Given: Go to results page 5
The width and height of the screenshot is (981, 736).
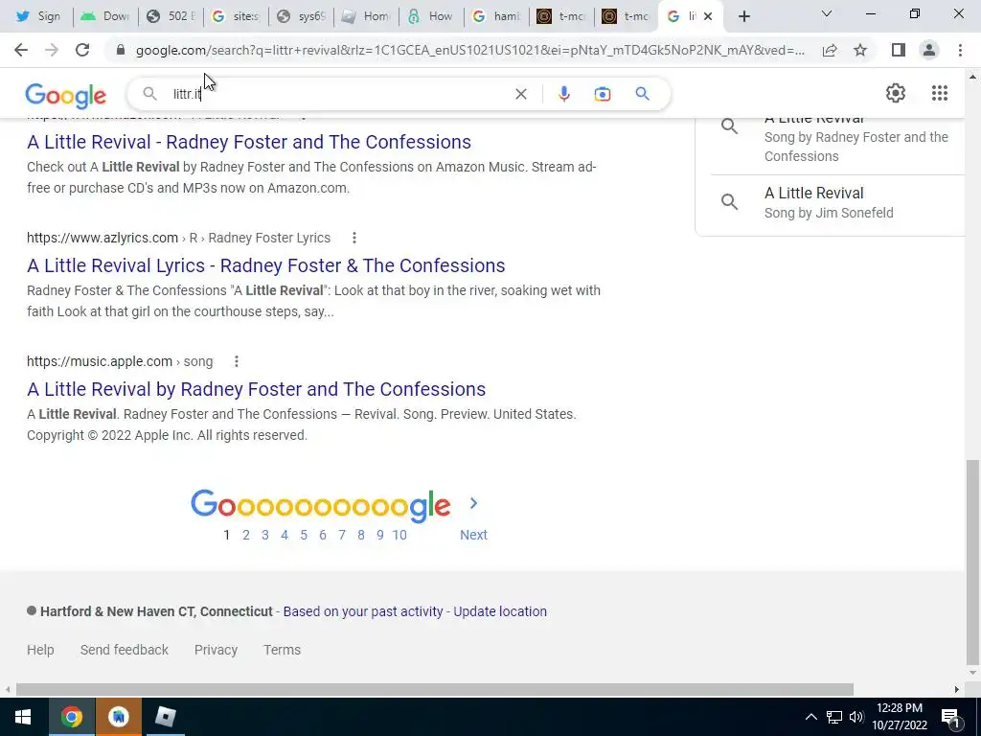Looking at the screenshot, I should pos(304,535).
